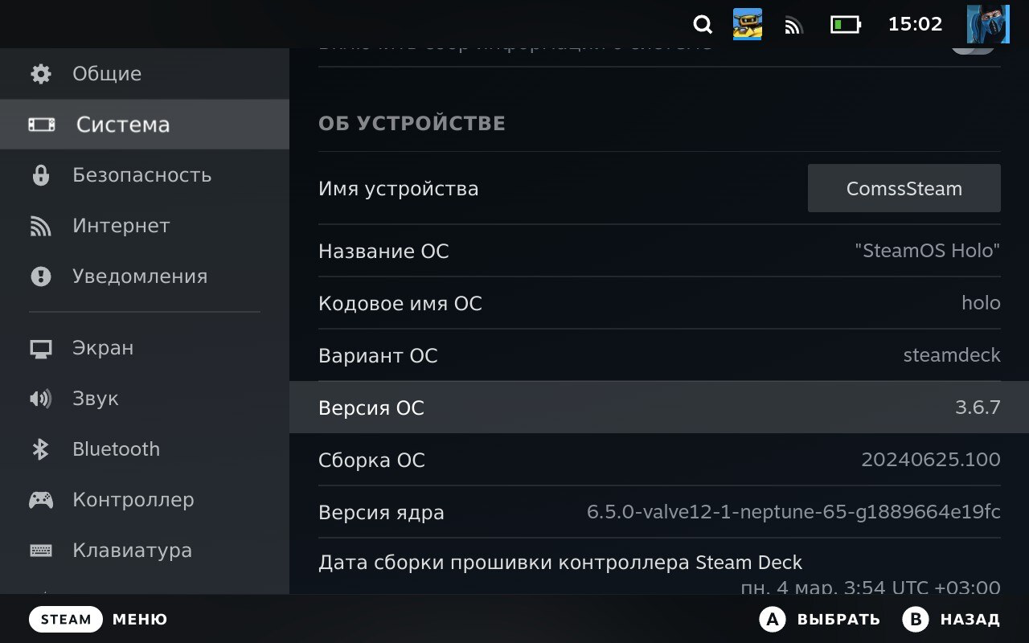Open the Интернет settings section
This screenshot has height=643, width=1029.
[121, 226]
